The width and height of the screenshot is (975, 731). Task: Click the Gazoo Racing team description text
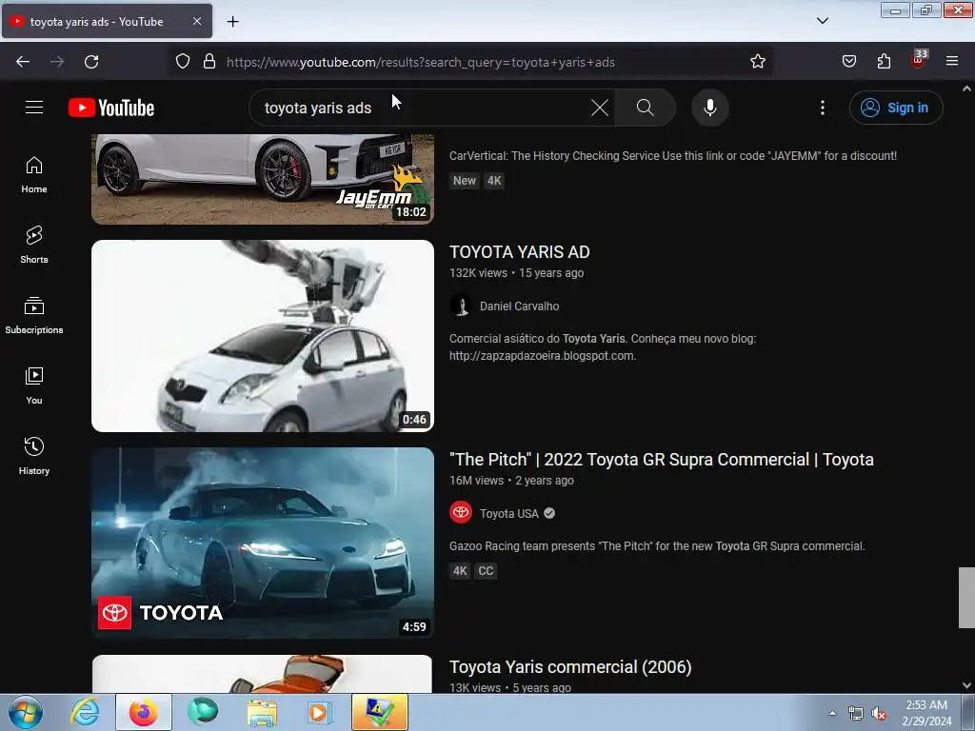657,546
